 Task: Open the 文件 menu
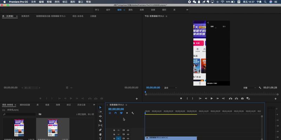coord(33,2)
